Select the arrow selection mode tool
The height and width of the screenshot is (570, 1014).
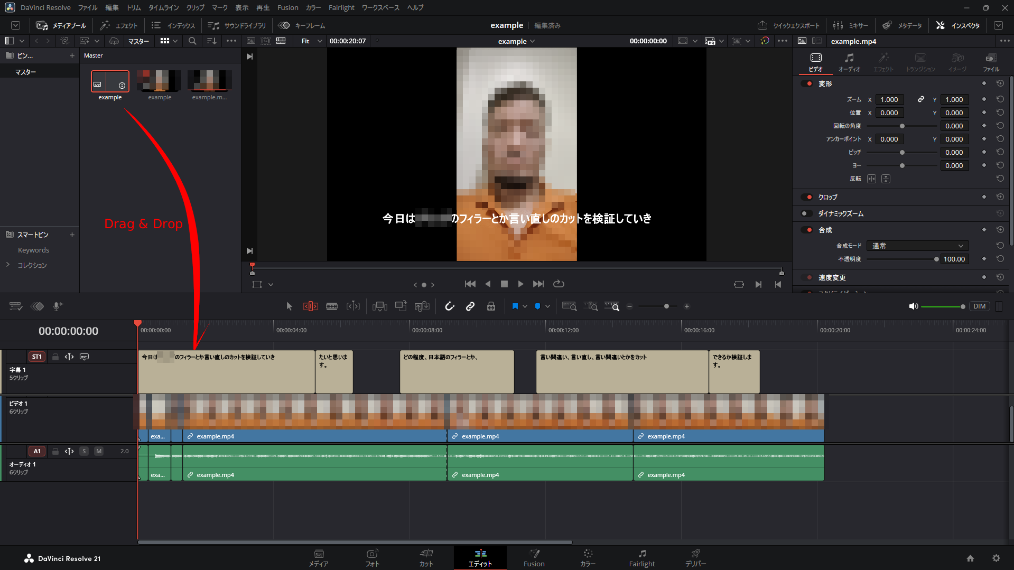click(x=289, y=306)
